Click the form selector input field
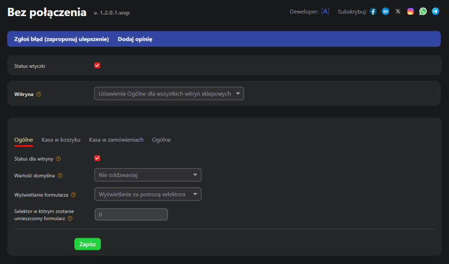 (x=131, y=214)
